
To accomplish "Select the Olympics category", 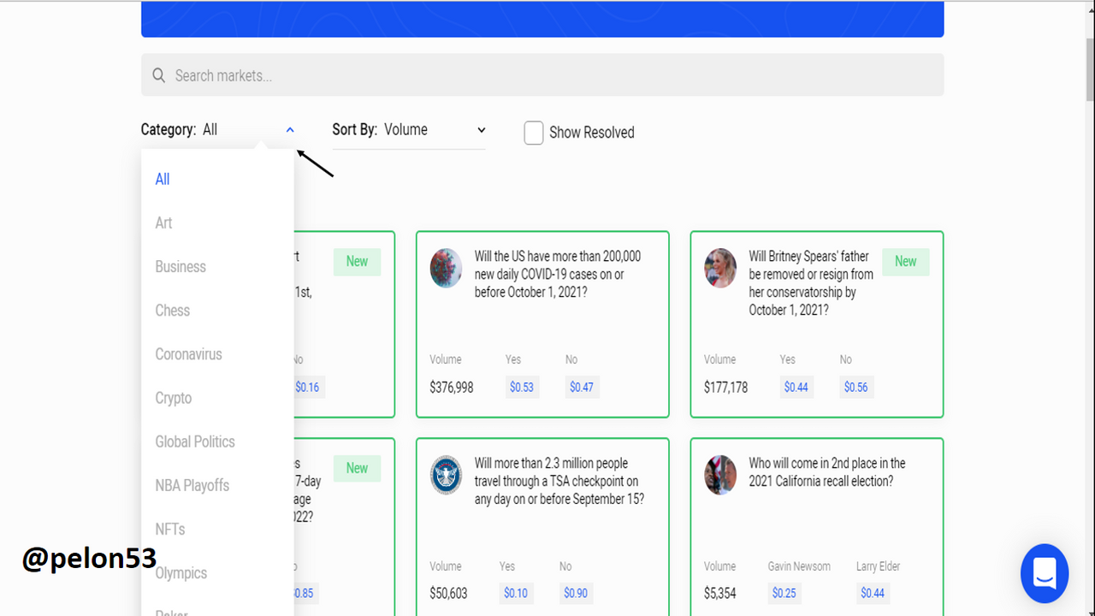I will (181, 572).
